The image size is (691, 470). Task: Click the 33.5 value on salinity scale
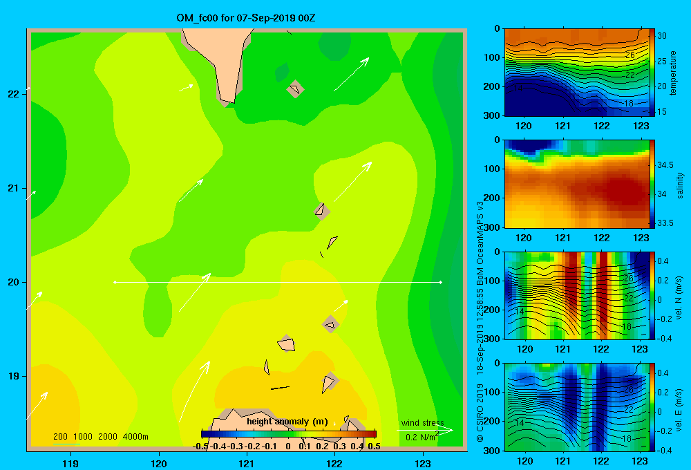pos(665,223)
